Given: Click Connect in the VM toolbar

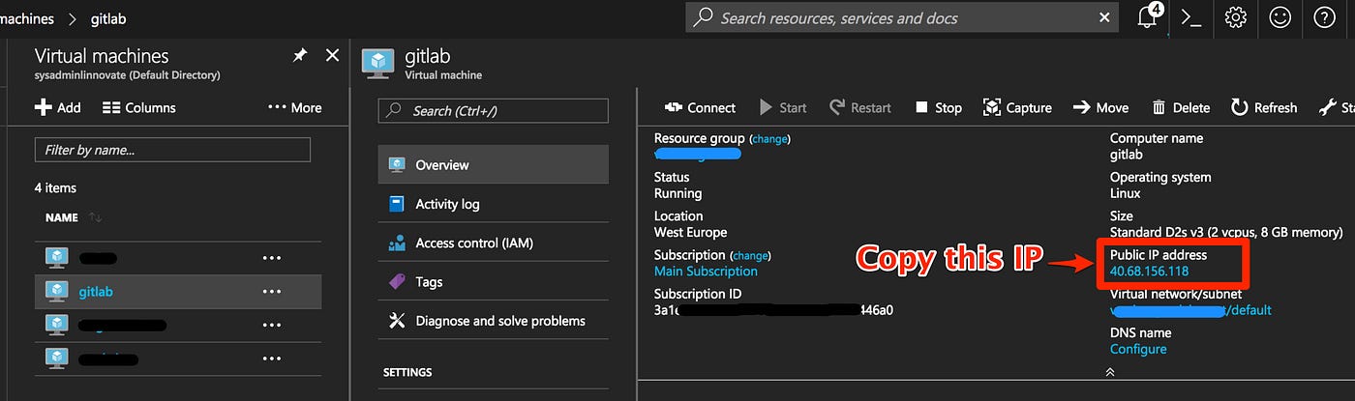Looking at the screenshot, I should tap(701, 107).
